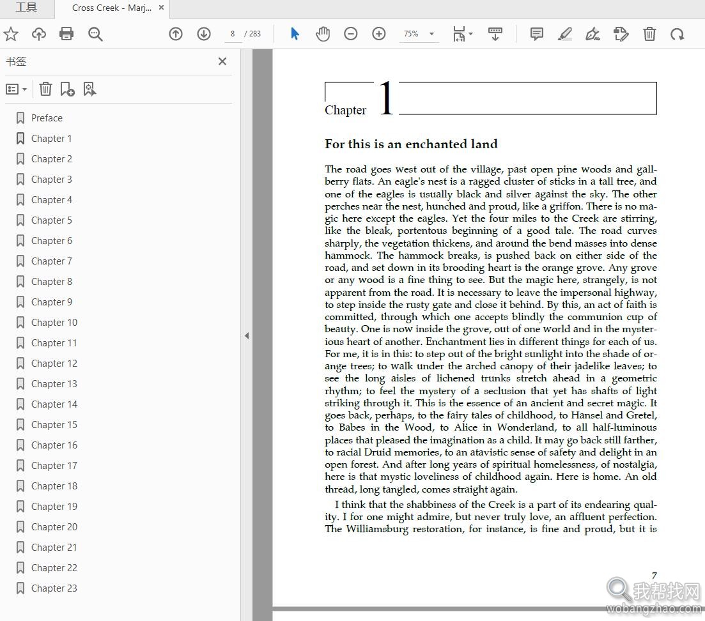Choose the selection arrow tool
The image size is (705, 621).
[x=295, y=34]
